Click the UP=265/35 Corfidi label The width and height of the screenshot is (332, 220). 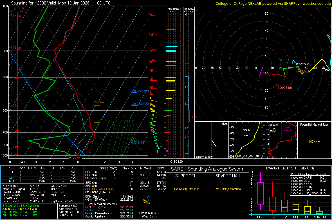302,64
